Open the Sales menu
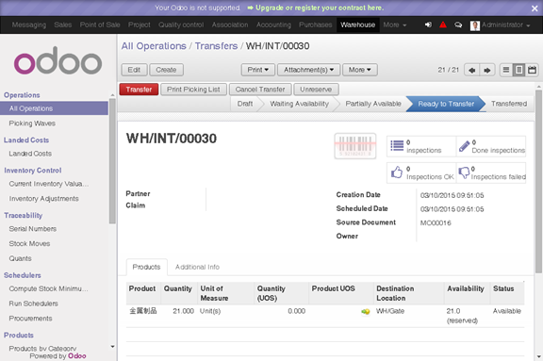The height and width of the screenshot is (361, 543). coord(62,25)
